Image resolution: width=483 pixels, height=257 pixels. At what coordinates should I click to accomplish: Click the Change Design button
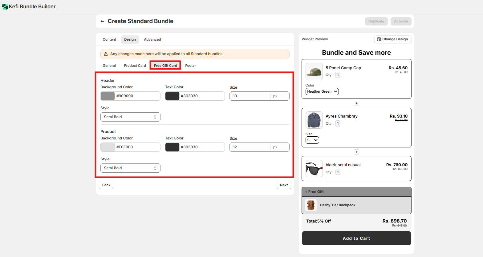392,39
